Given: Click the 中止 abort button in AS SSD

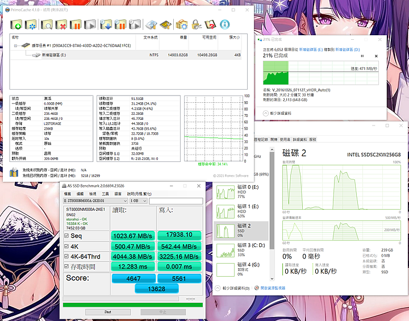Looking at the screenshot, I should (x=163, y=312).
